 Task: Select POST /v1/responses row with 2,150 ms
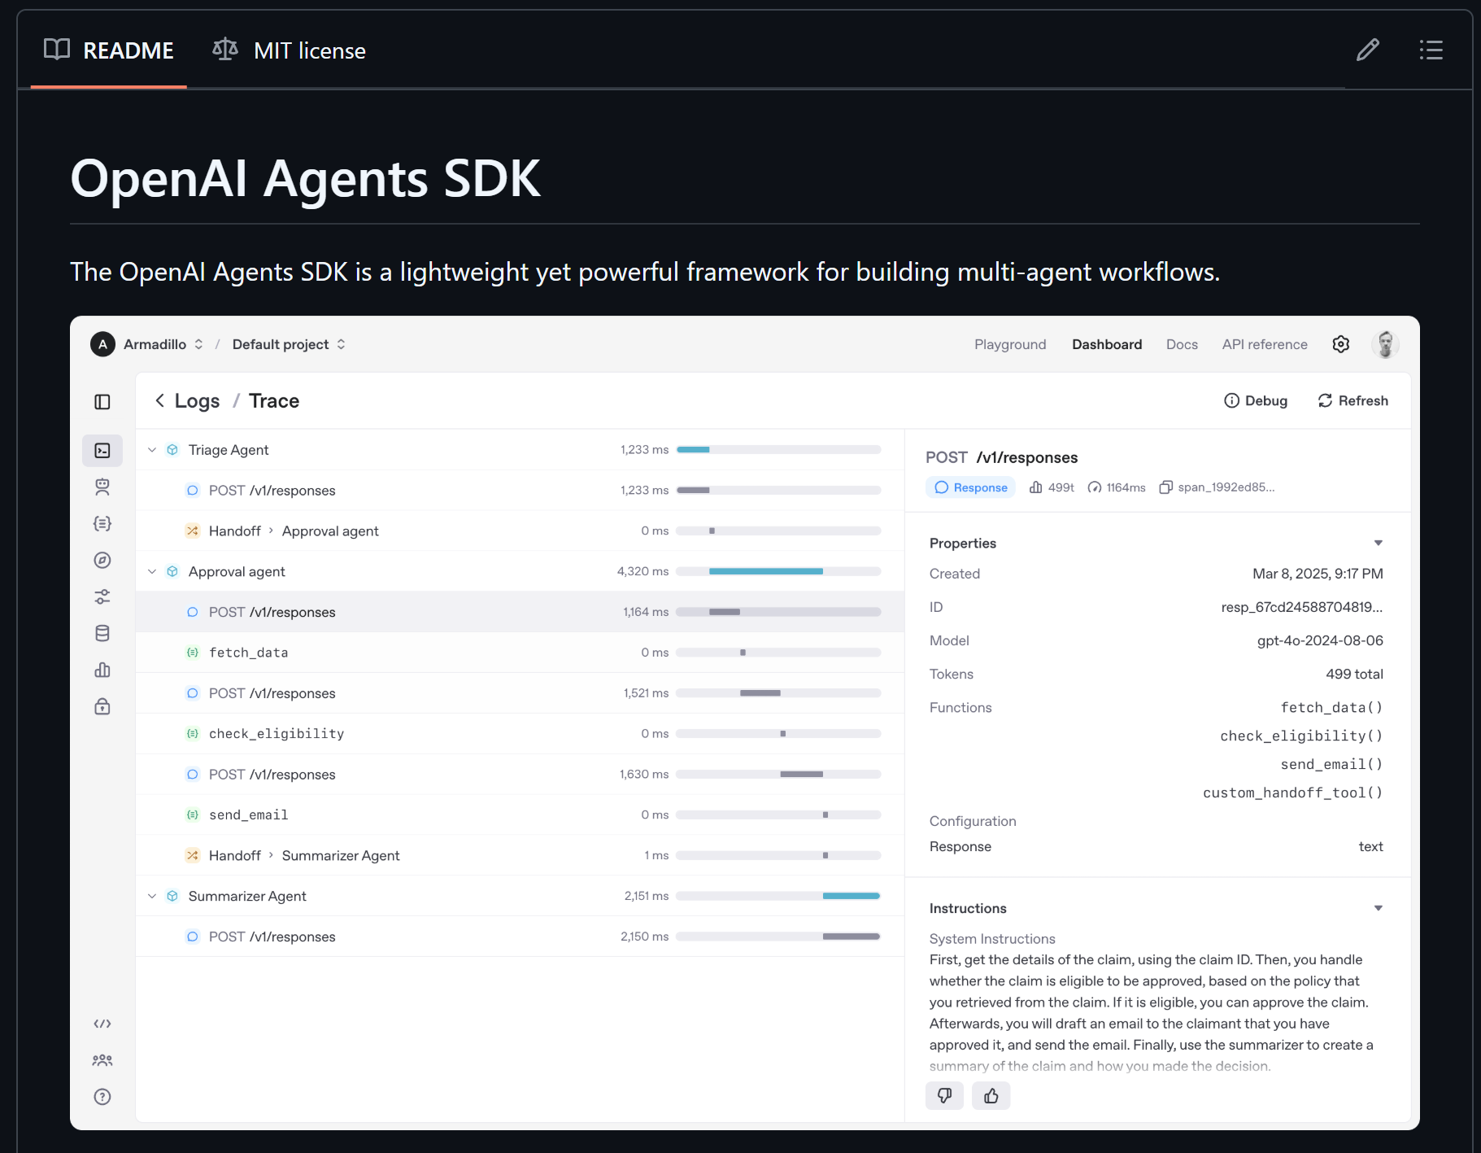coord(520,937)
